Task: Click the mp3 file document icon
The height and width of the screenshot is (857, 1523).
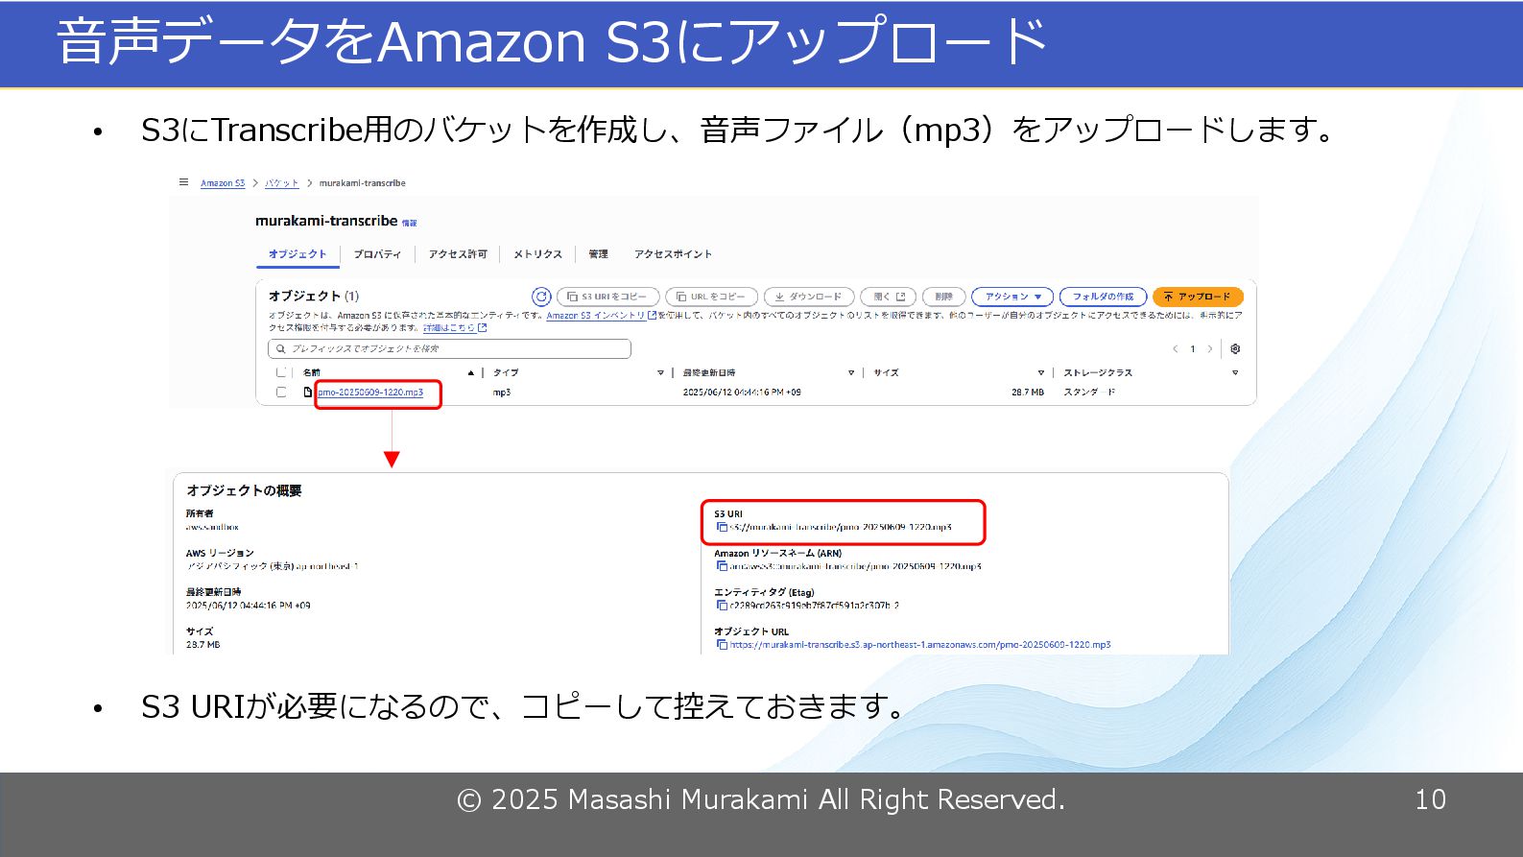Action: point(308,392)
